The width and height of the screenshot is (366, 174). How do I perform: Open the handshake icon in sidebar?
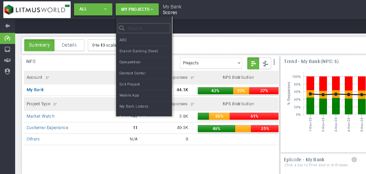tap(7, 60)
